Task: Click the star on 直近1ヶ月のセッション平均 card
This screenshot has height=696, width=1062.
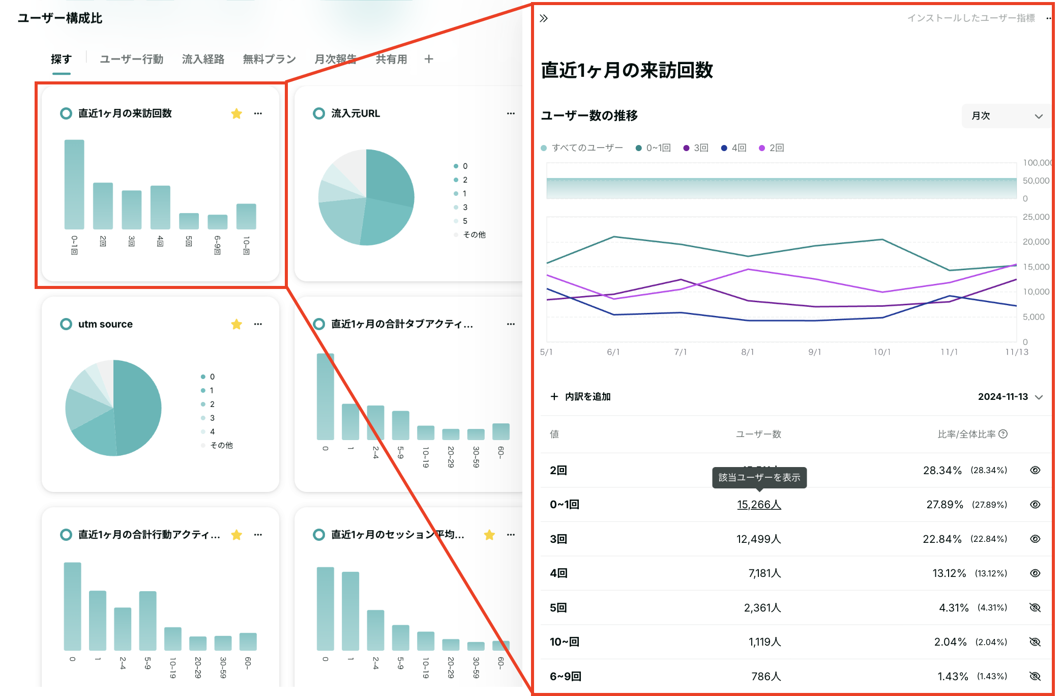Action: [489, 535]
